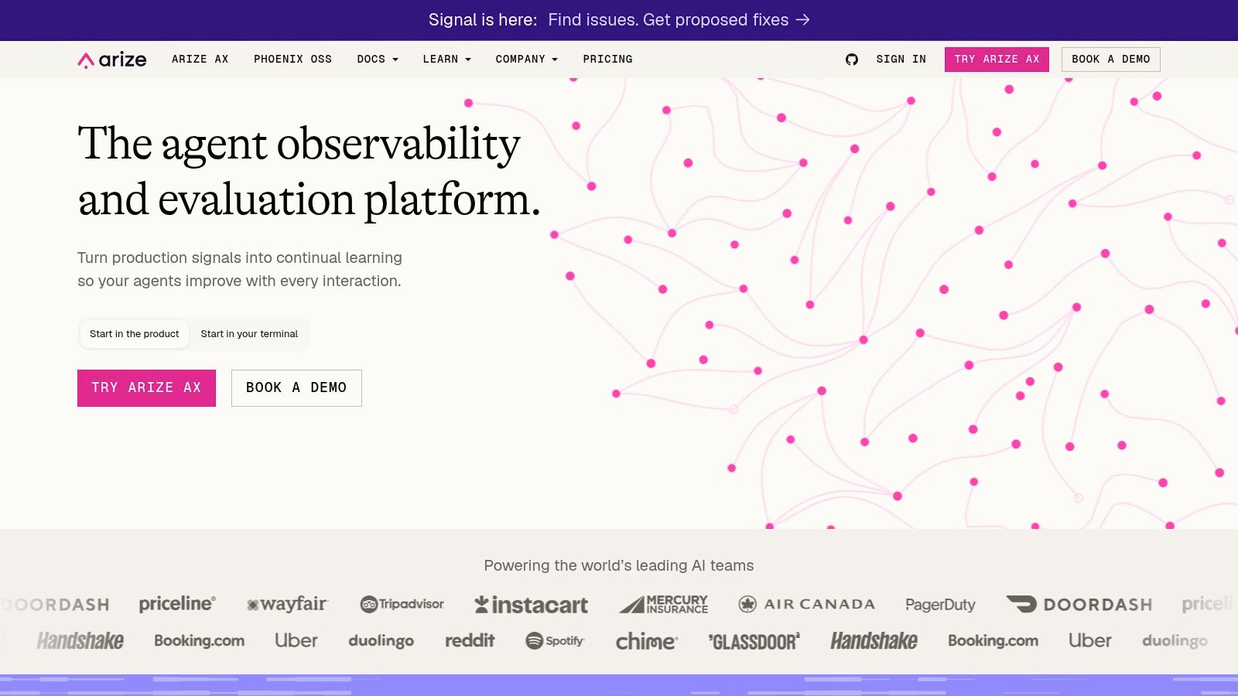Click the first Uber logo
This screenshot has height=696, width=1238.
296,640
